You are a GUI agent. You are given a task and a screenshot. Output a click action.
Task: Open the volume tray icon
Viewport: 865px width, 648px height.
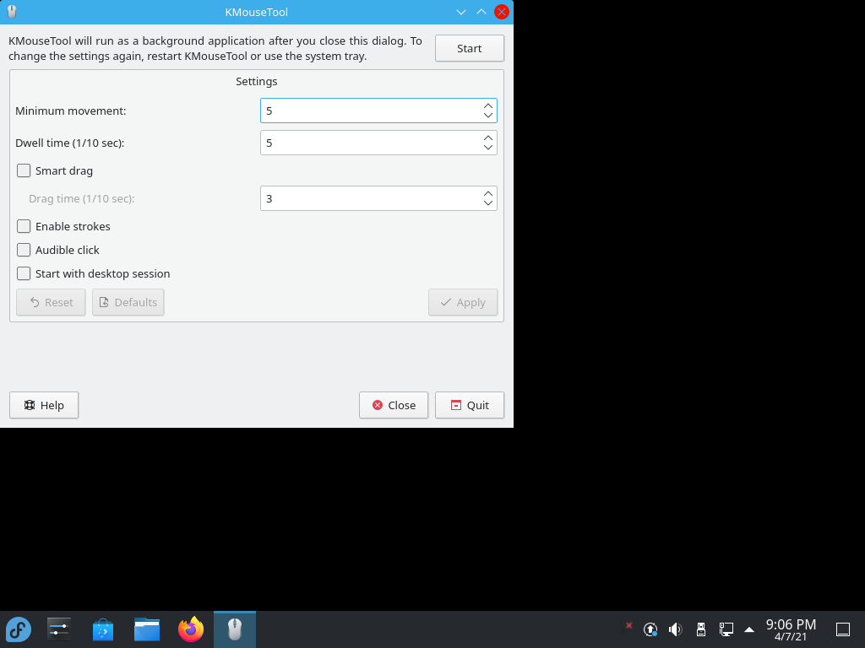click(x=675, y=629)
